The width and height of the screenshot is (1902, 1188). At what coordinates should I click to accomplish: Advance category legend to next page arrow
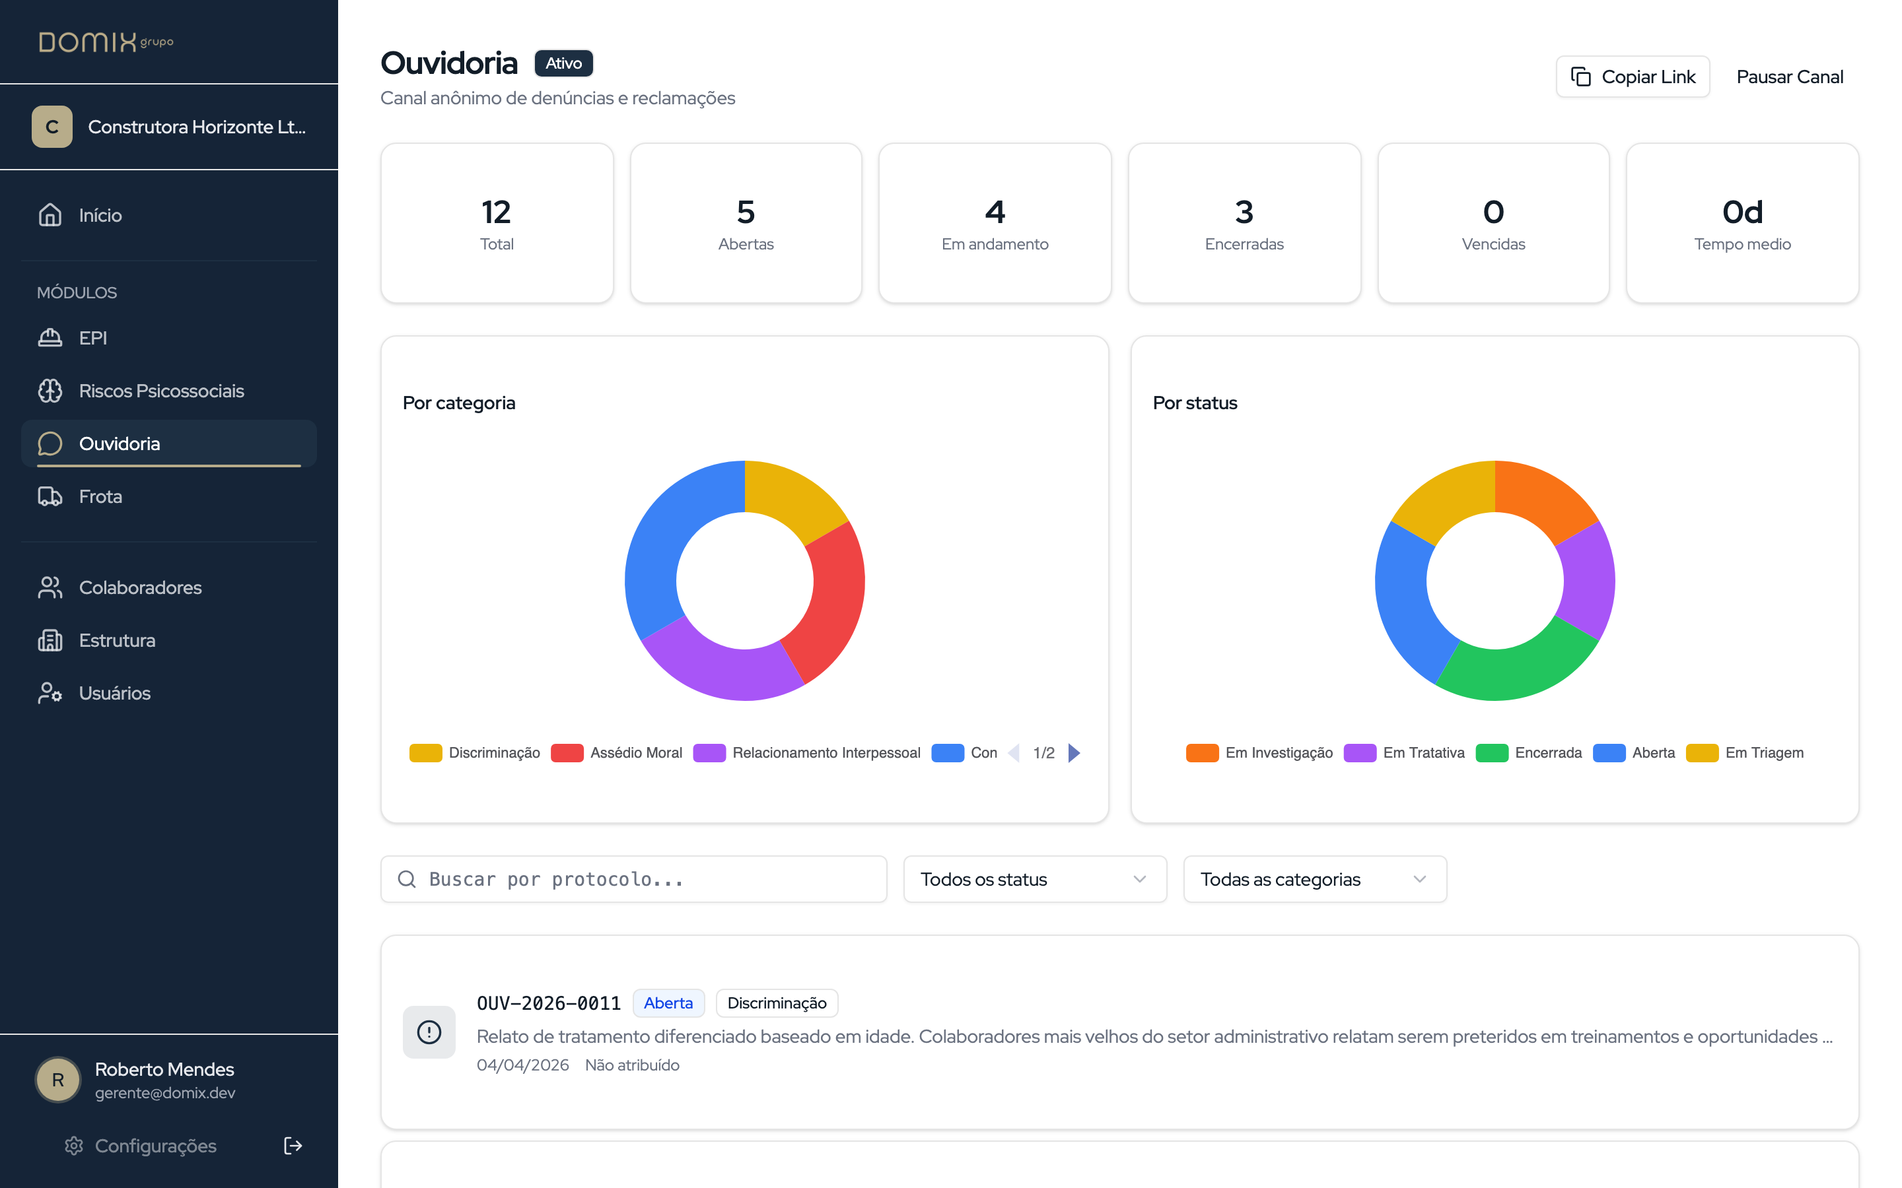tap(1074, 752)
